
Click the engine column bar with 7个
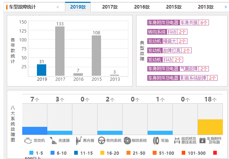coord(35,131)
